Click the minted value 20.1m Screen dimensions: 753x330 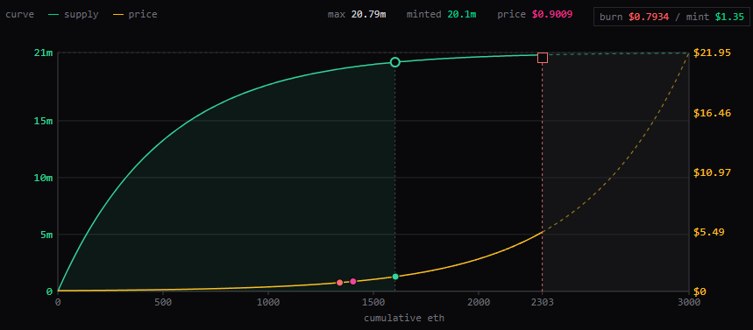[x=461, y=14]
